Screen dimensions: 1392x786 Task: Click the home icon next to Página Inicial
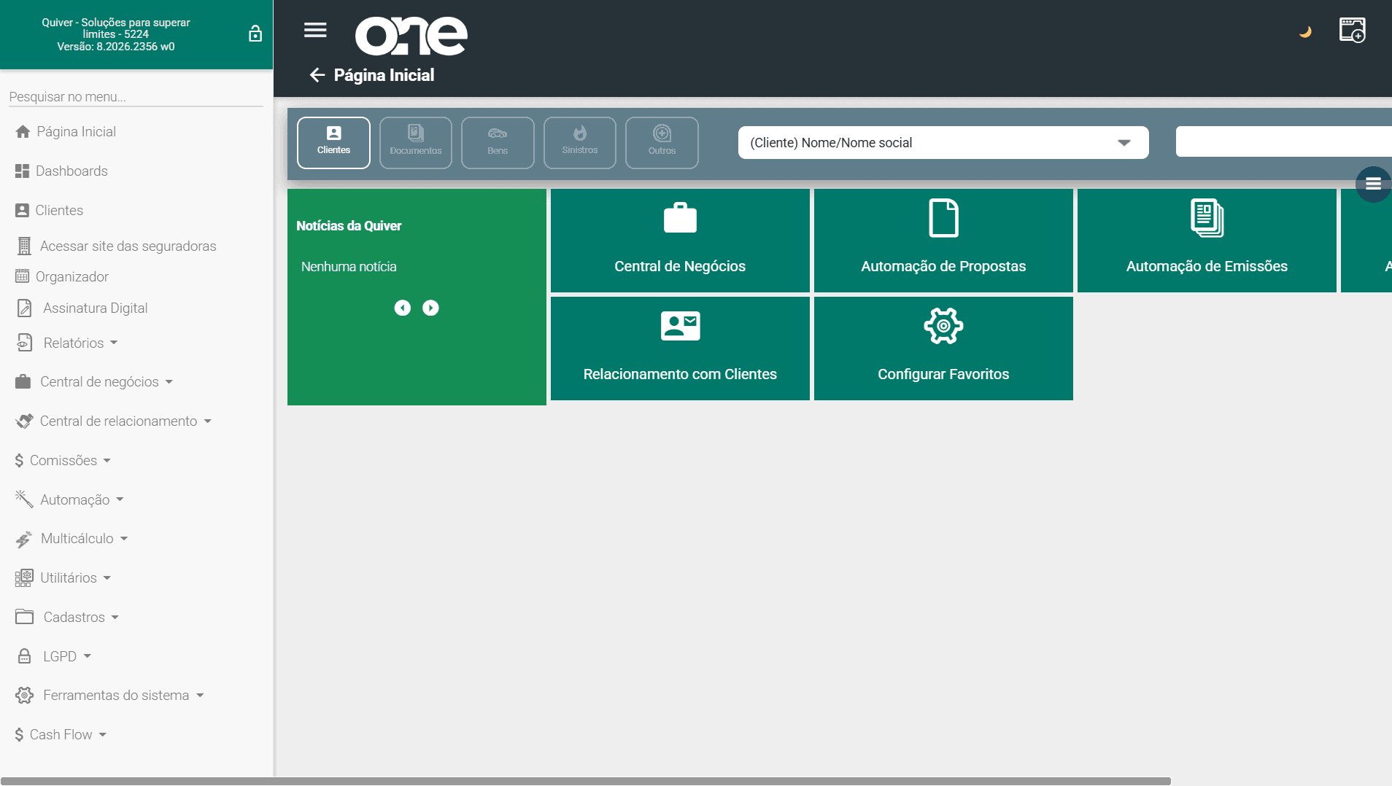(23, 131)
